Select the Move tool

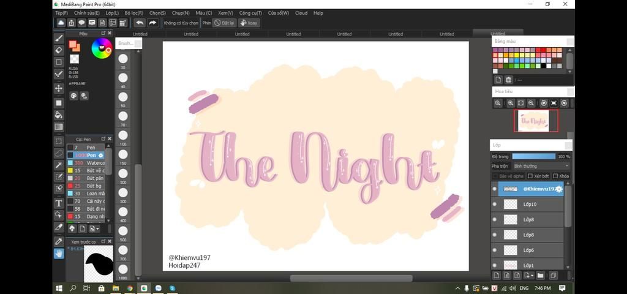[59, 88]
